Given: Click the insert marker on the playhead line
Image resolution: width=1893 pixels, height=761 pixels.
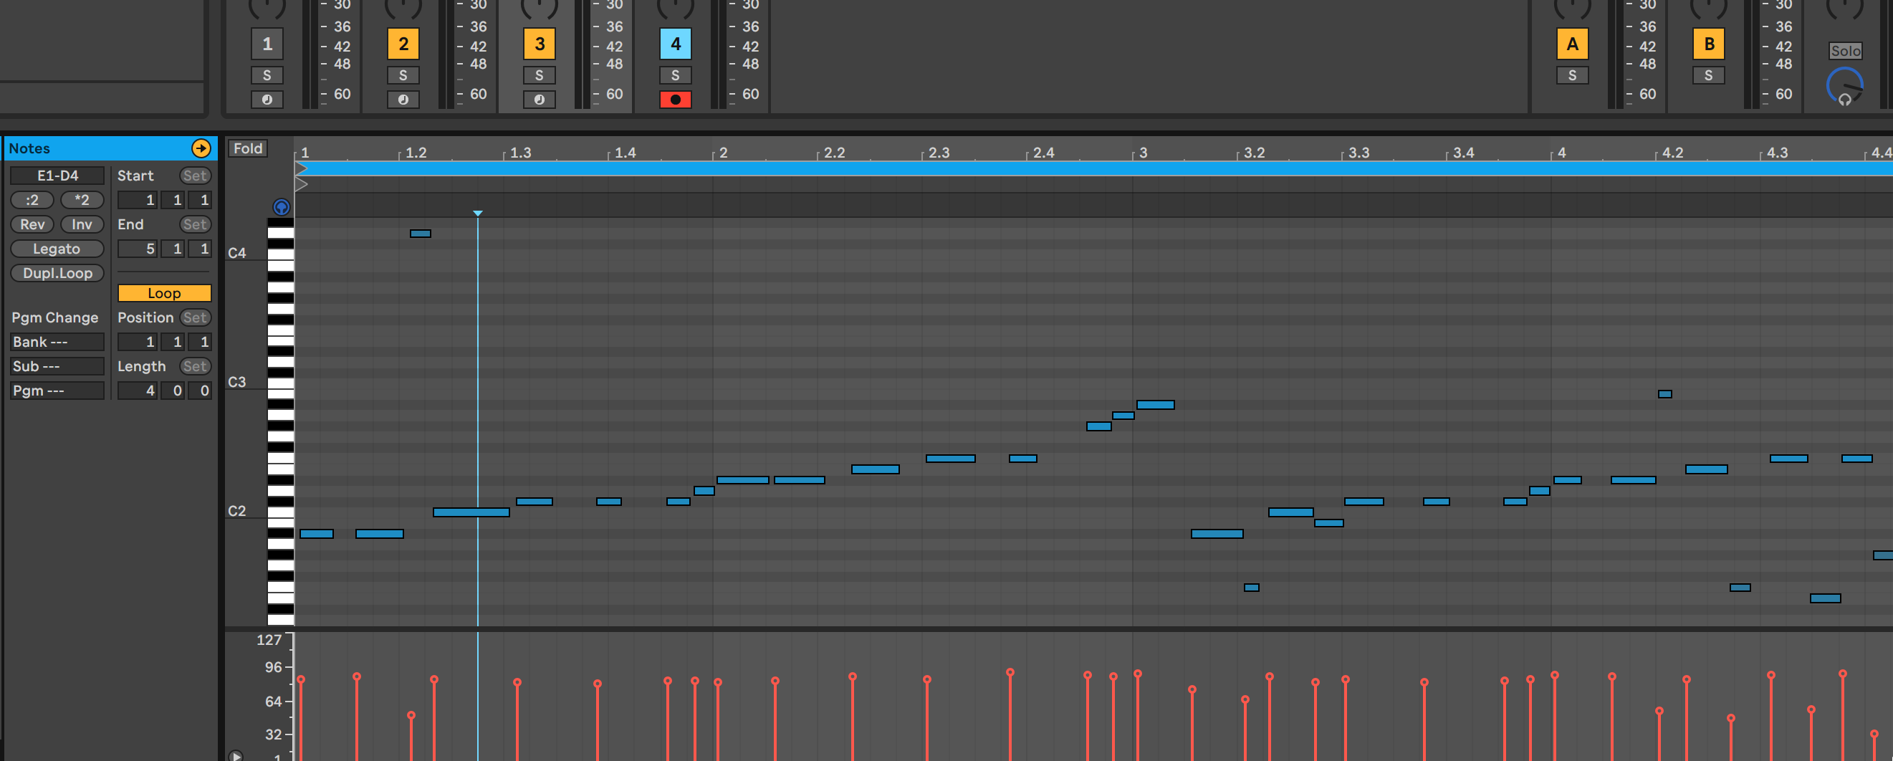Looking at the screenshot, I should [478, 214].
